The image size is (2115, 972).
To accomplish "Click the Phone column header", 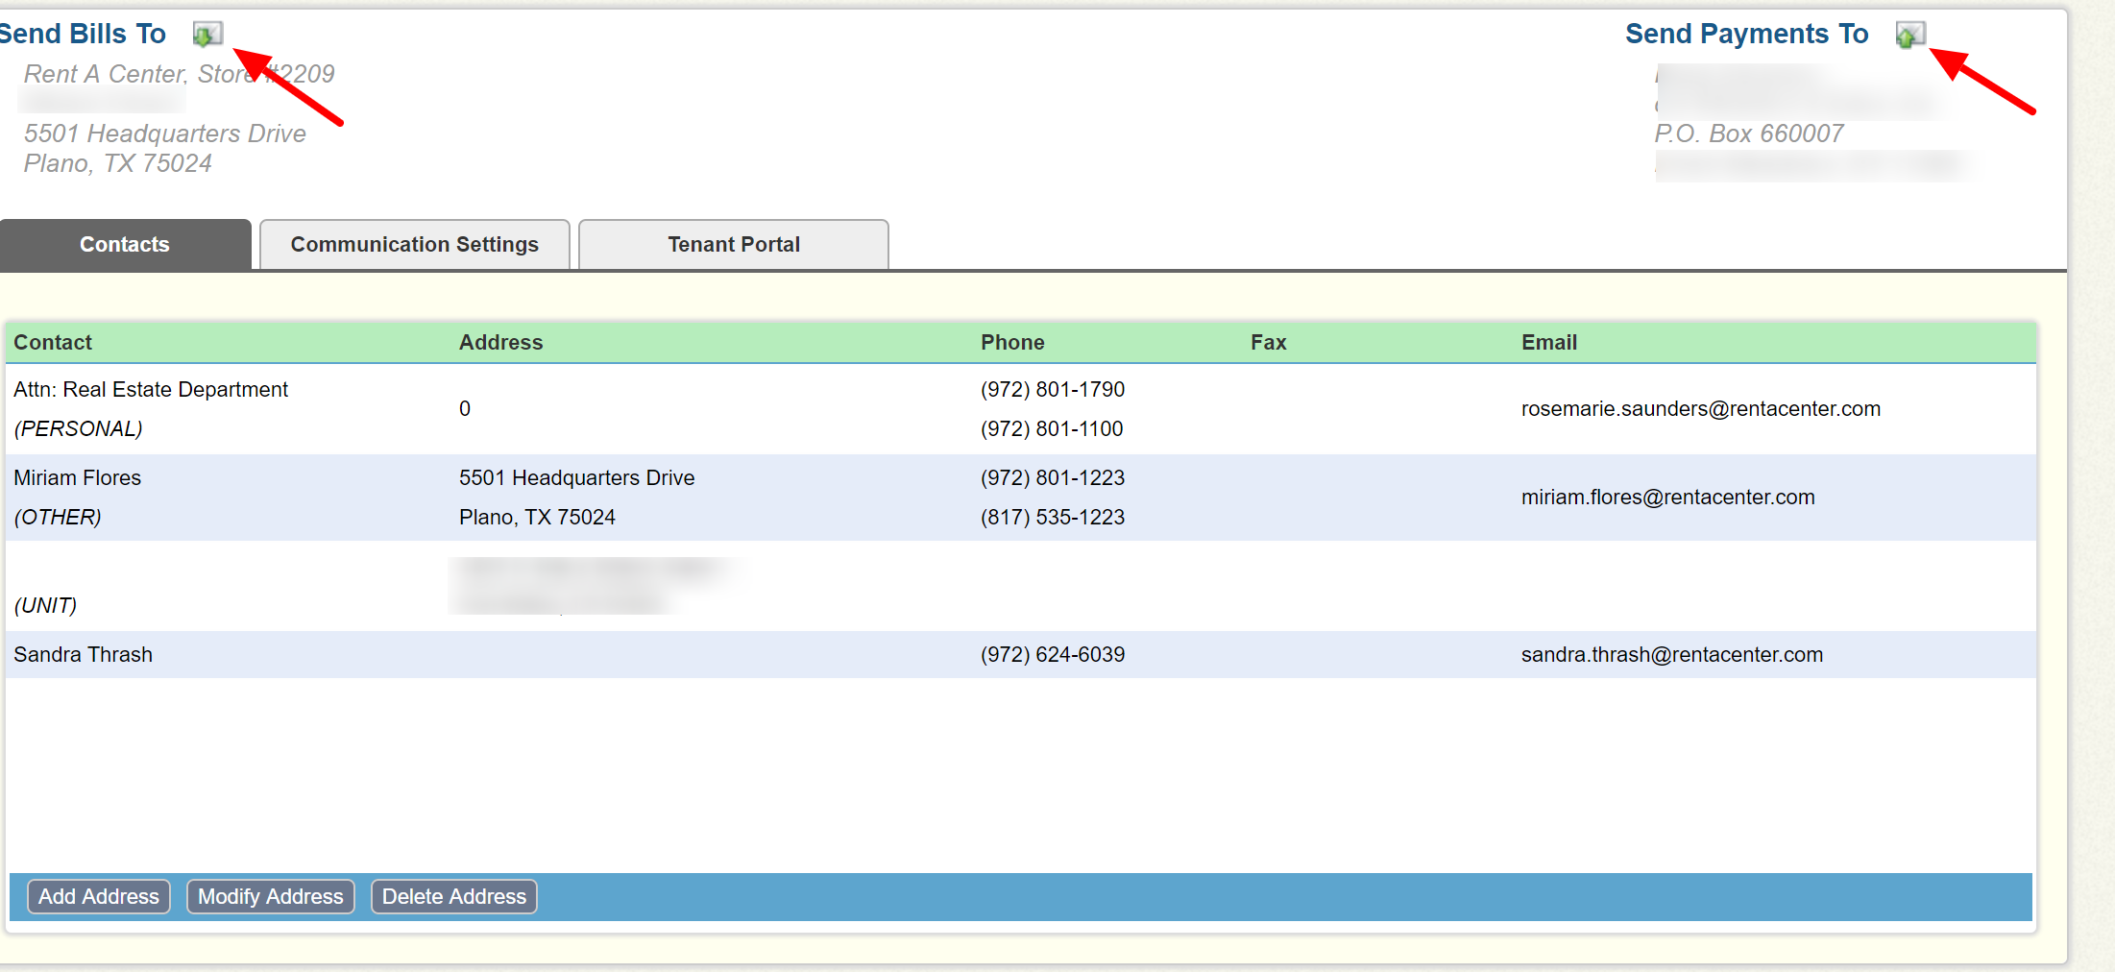I will click(1012, 342).
